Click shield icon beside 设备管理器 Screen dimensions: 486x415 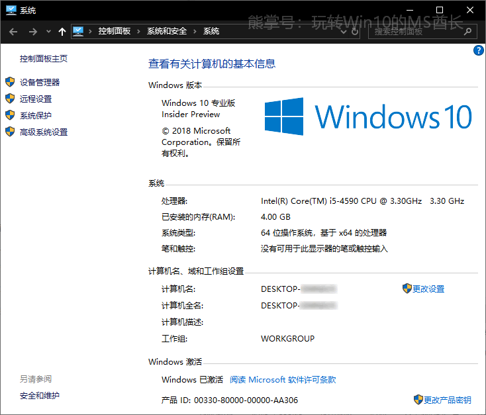click(10, 82)
